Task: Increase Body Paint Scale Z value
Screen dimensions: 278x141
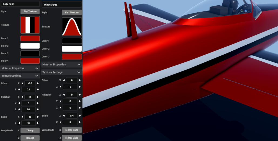Action: pyautogui.click(x=38, y=123)
